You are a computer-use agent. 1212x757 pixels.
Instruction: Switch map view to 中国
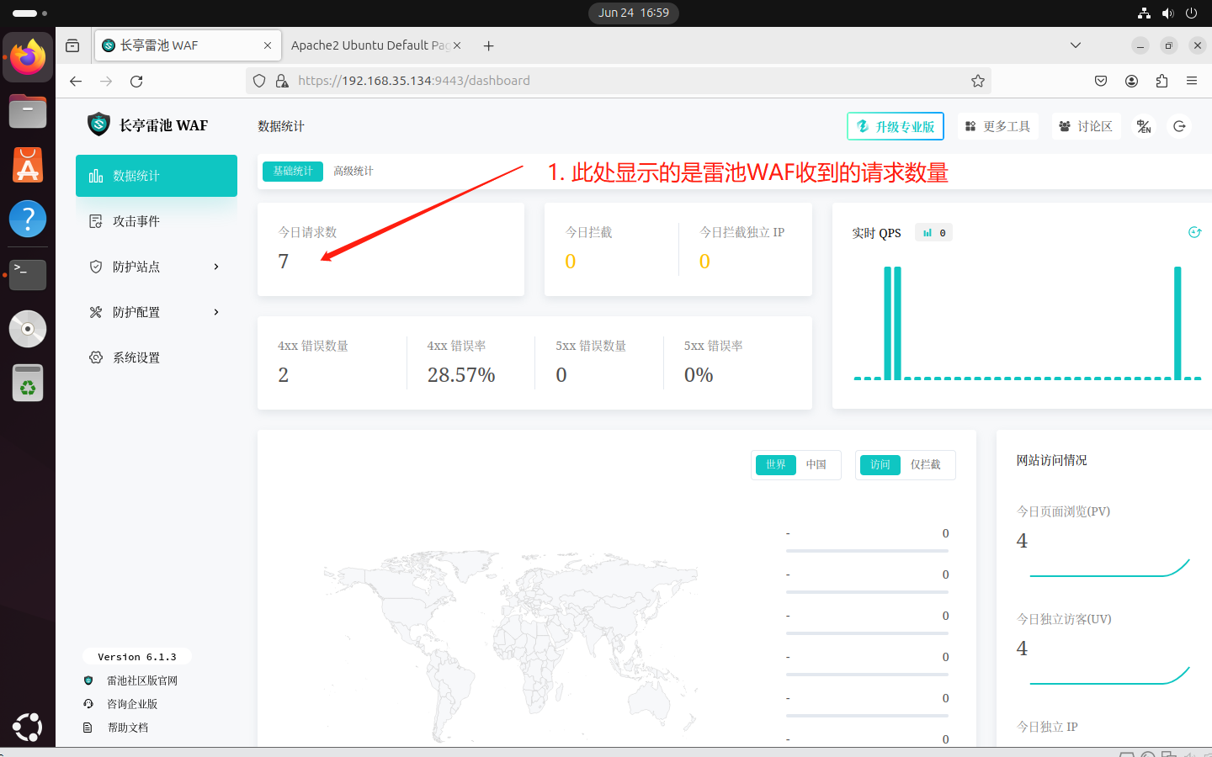816,464
